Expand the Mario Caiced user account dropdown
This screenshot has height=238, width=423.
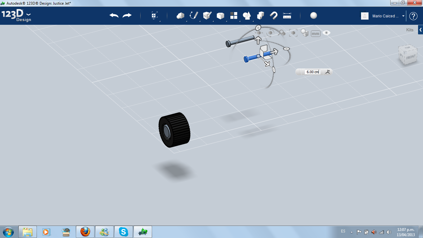(x=403, y=16)
